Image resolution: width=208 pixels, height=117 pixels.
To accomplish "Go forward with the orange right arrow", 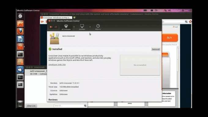I will click(56, 27).
